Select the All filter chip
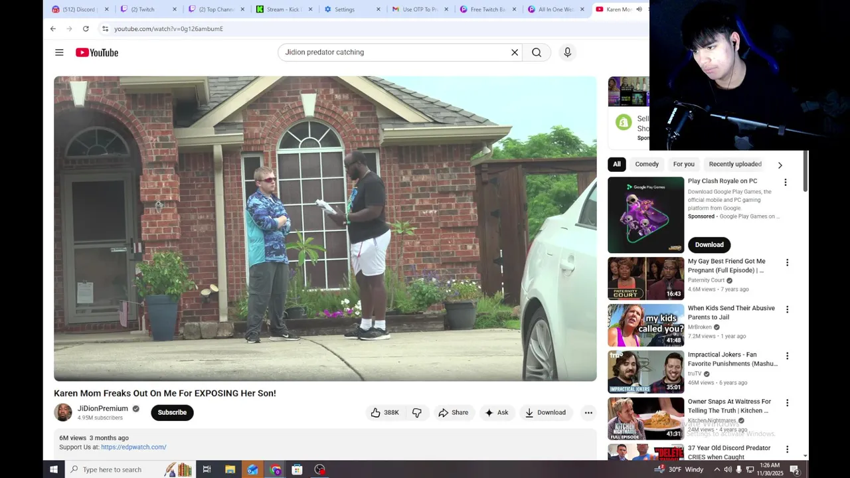This screenshot has width=850, height=478. (x=617, y=164)
